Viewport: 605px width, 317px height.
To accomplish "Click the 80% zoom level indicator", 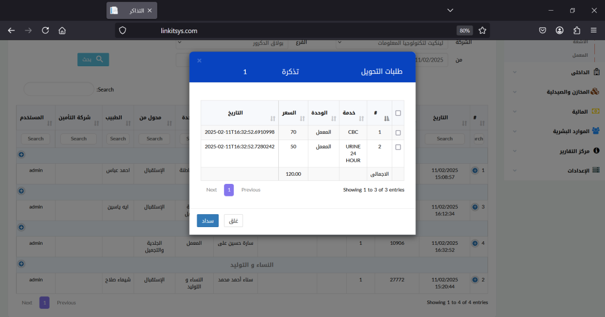I will point(464,30).
